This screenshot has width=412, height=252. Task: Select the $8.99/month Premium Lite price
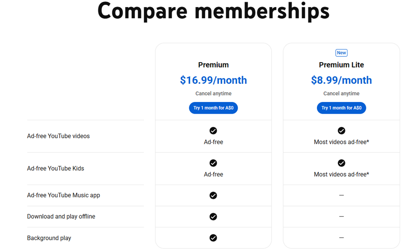(341, 80)
